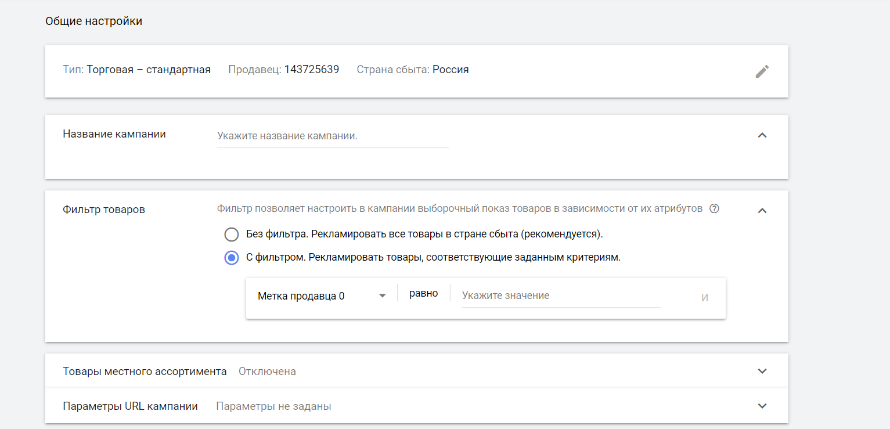
Task: Click the help question mark icon
Action: [x=714, y=209]
